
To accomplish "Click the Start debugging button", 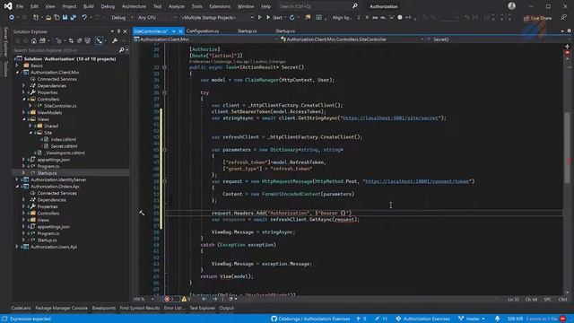I will (275, 17).
